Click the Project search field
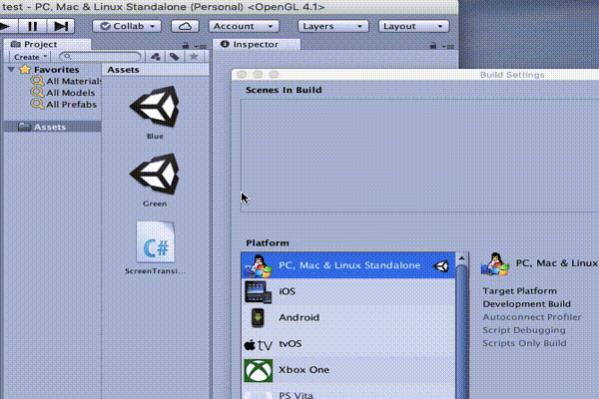599x399 pixels. point(101,57)
